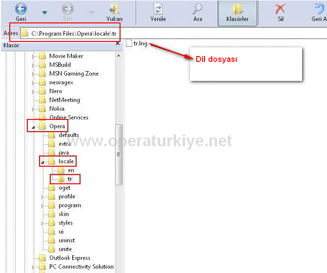The width and height of the screenshot is (327, 273).
Task: Select the uninst folder
Action: [61, 240]
